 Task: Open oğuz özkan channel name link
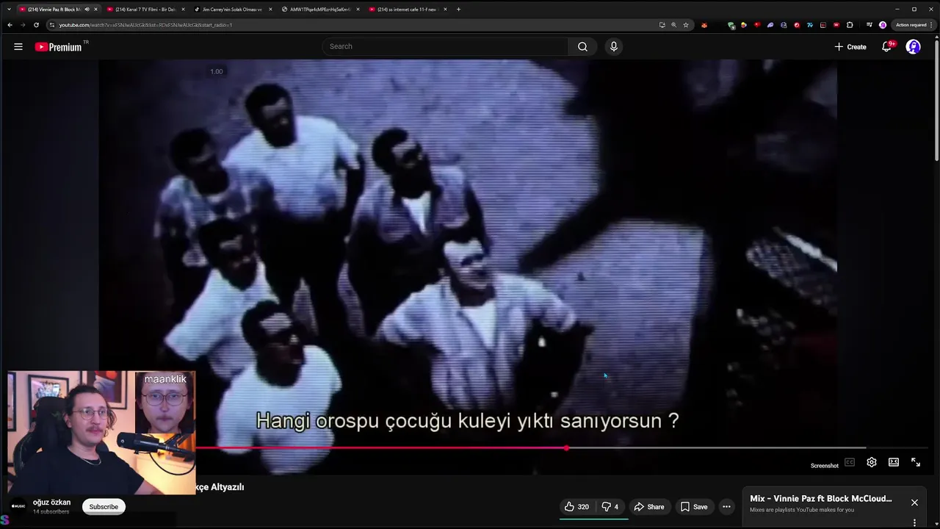pyautogui.click(x=51, y=503)
